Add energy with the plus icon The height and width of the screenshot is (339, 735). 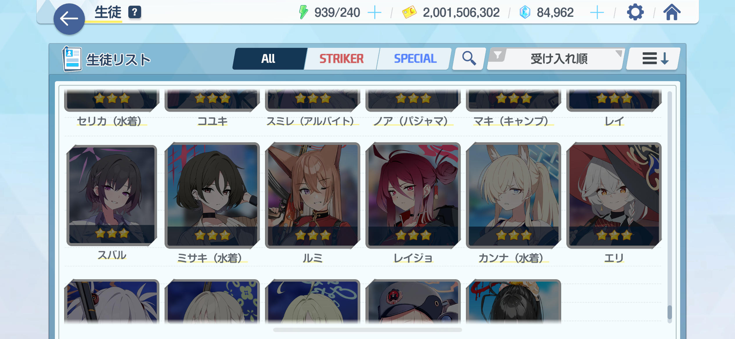(x=374, y=13)
